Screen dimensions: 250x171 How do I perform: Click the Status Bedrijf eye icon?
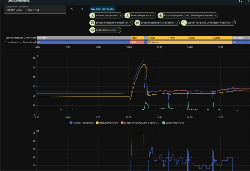point(137,23)
